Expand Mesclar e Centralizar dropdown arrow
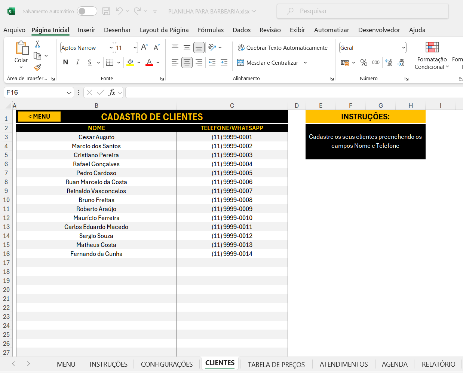The image size is (463, 373). [x=305, y=62]
